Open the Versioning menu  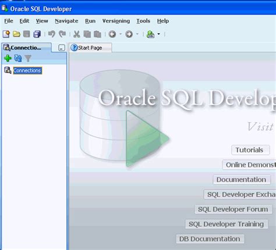coord(116,21)
